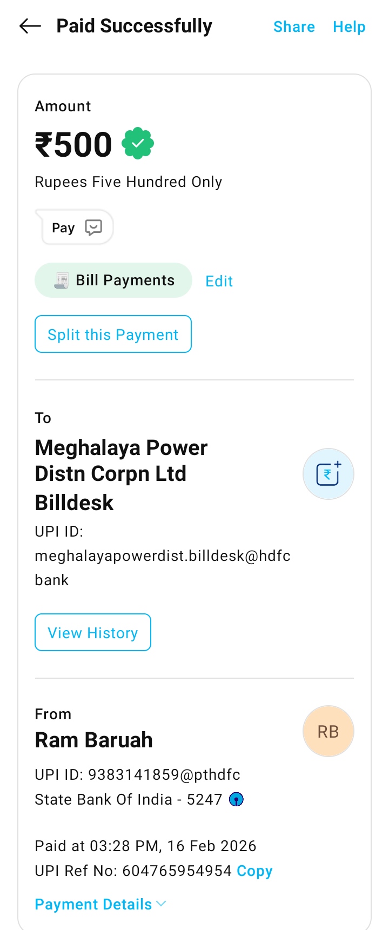Screen dimensions: 389x930
Task: Tap the back arrow icon
Action: click(30, 26)
